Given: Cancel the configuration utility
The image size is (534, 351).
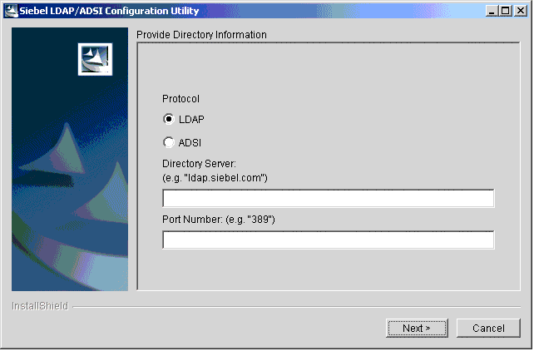Looking at the screenshot, I should [488, 329].
